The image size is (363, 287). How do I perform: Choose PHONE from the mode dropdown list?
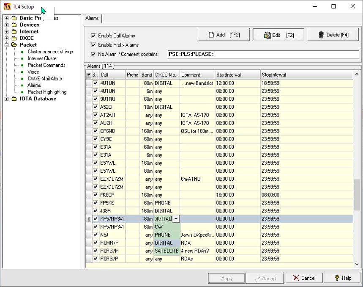(167, 235)
